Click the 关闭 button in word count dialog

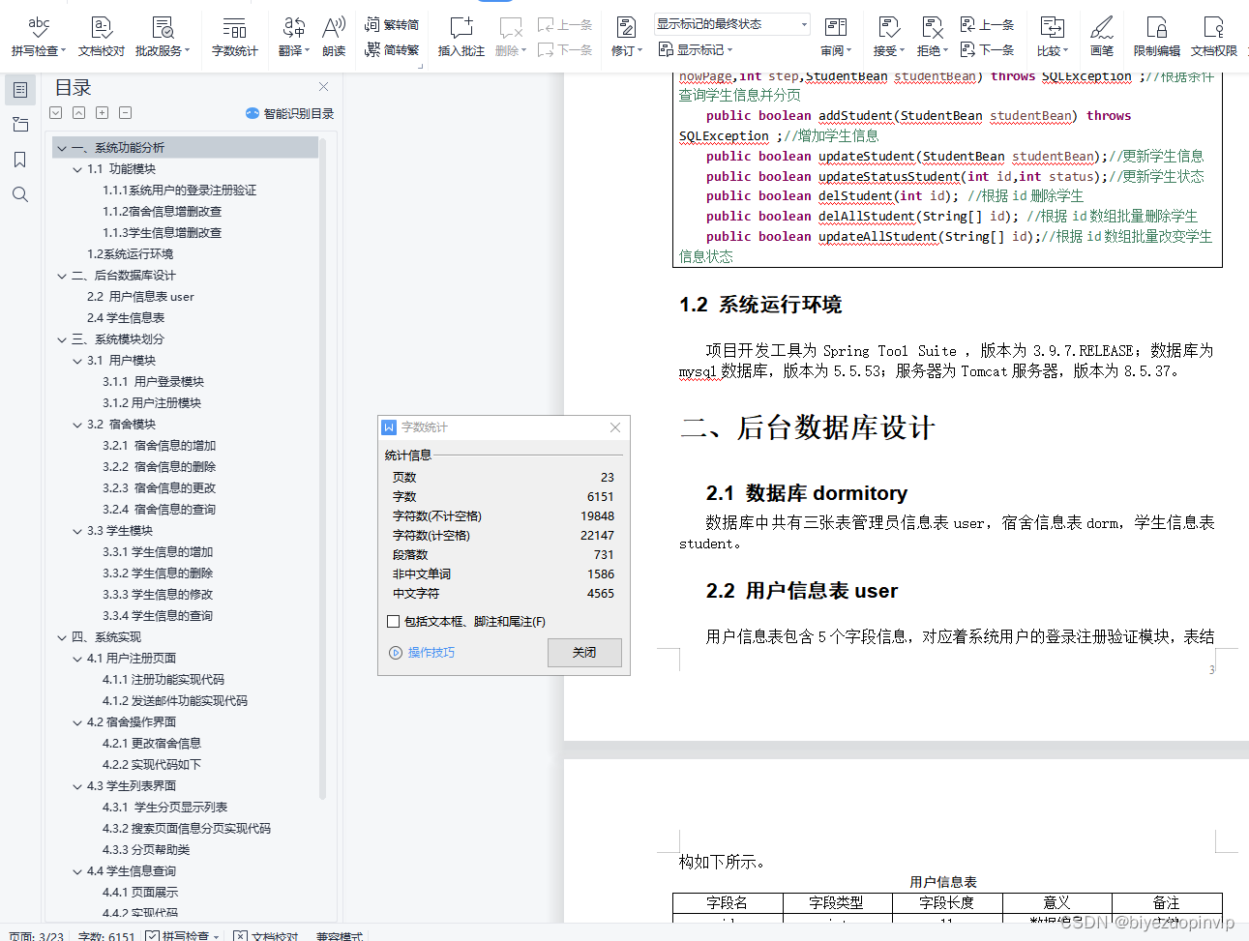pos(584,653)
